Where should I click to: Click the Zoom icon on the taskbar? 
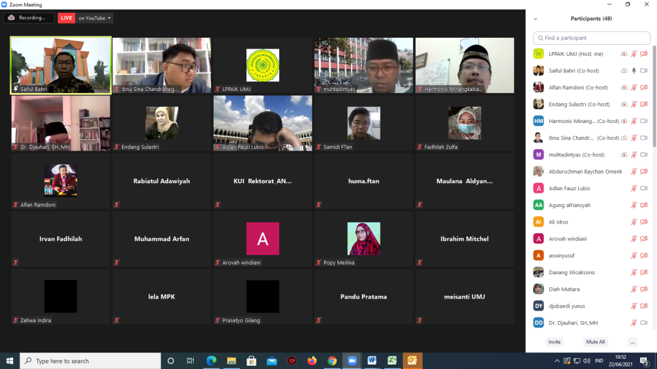352,361
